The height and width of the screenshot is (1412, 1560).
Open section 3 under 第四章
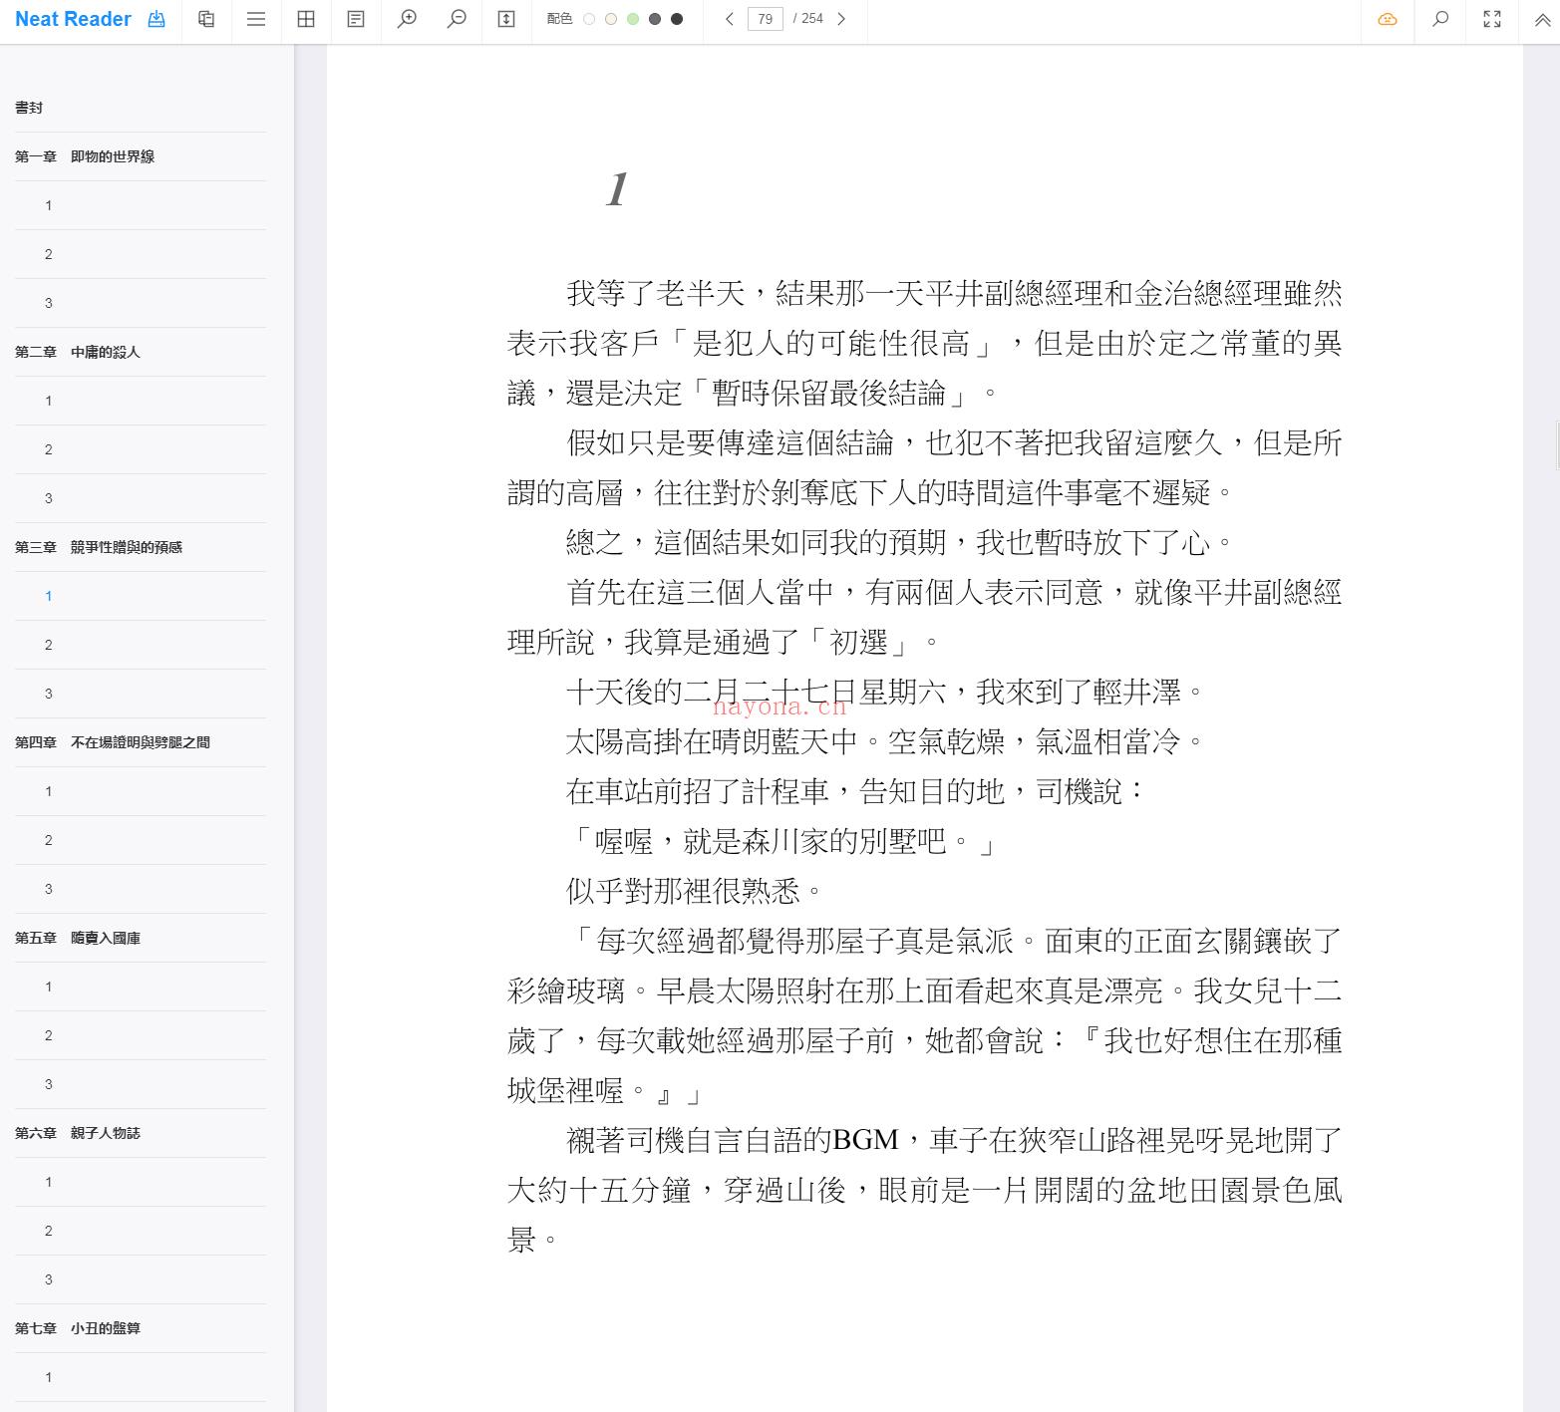pos(141,889)
